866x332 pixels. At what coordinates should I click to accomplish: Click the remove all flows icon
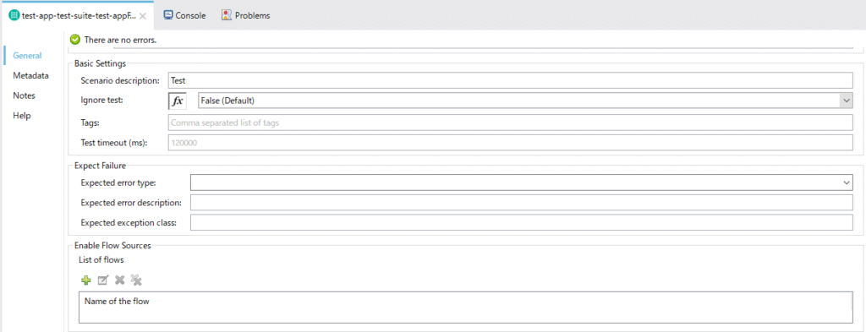(136, 280)
